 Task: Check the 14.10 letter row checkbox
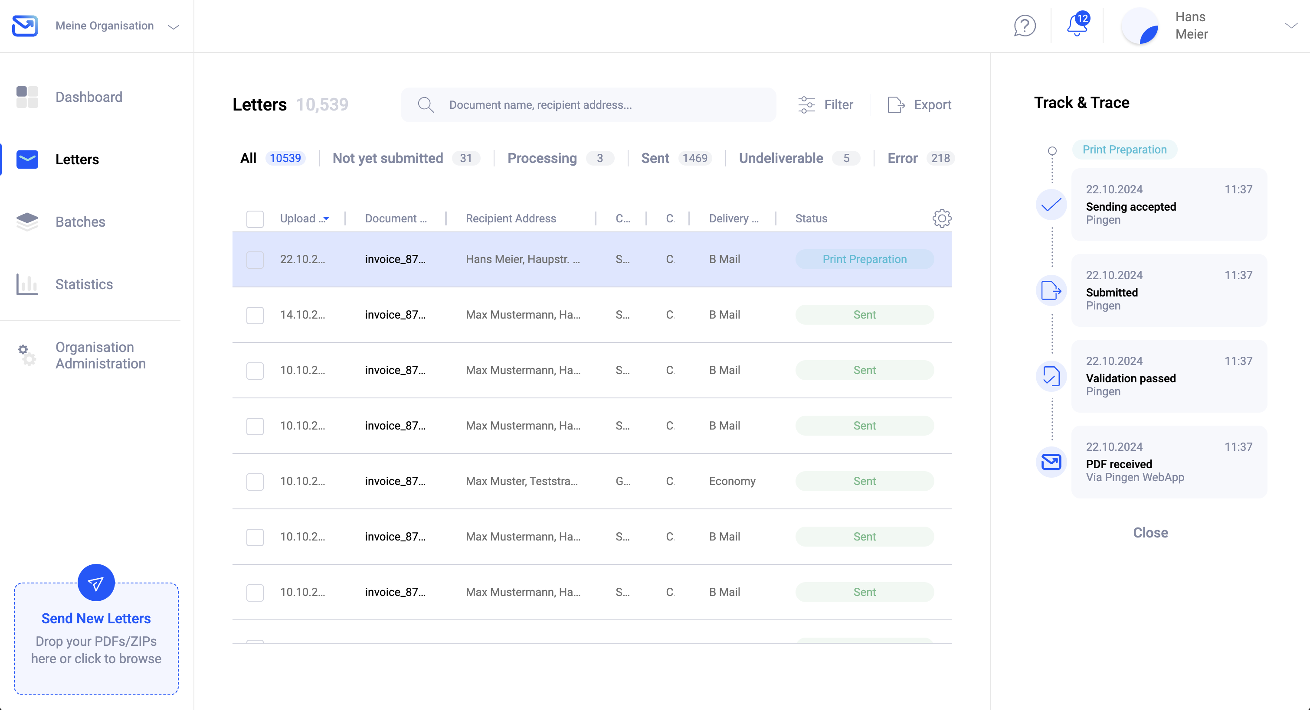point(255,315)
